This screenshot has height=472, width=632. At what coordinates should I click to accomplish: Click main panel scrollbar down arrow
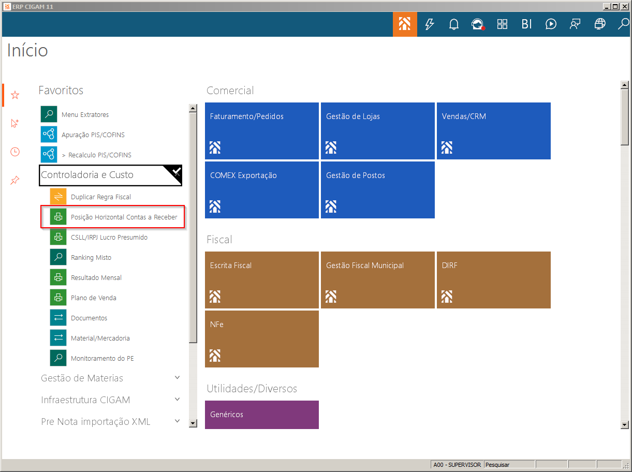tap(625, 424)
